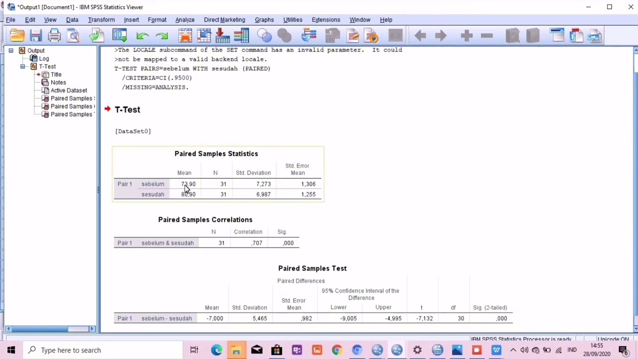This screenshot has height=359, width=638.
Task: Click the Export output icon
Action: [97, 35]
